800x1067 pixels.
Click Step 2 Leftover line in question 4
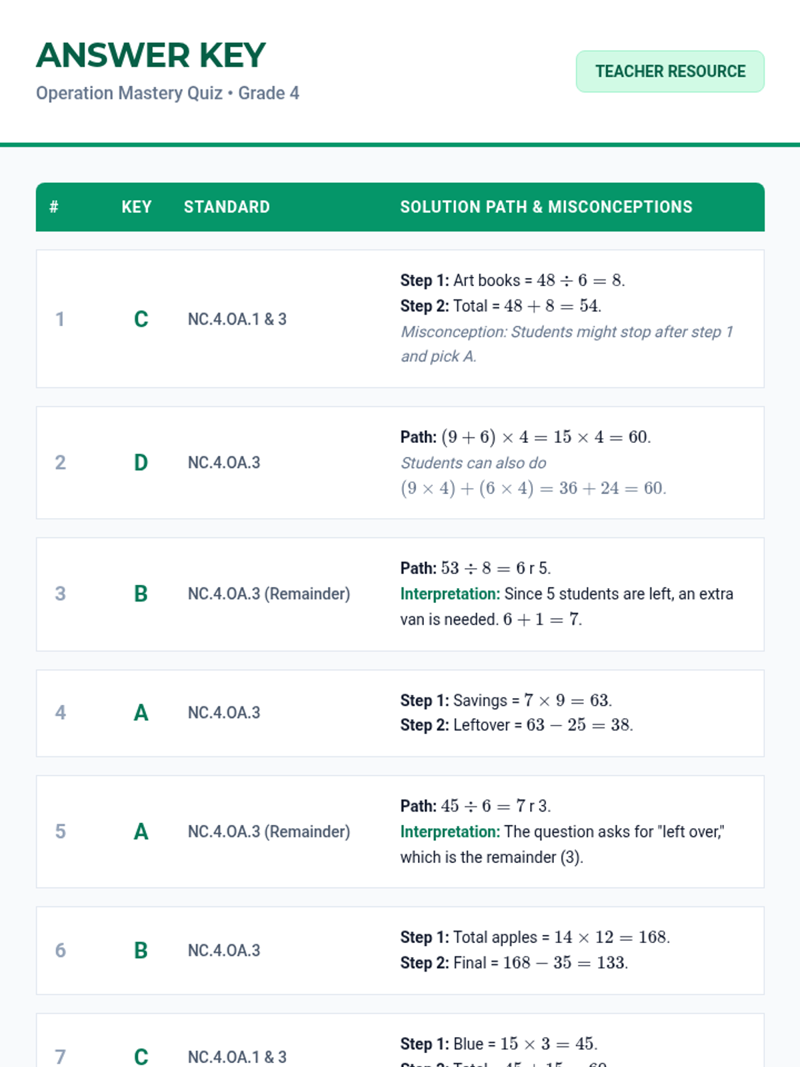pyautogui.click(x=516, y=725)
